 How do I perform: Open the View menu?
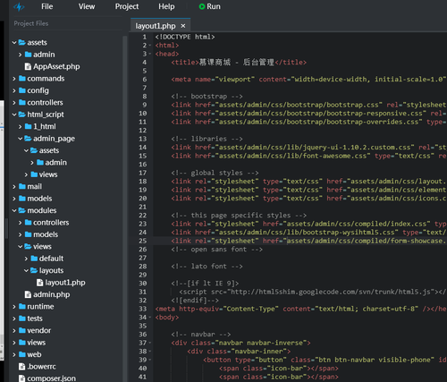87,6
